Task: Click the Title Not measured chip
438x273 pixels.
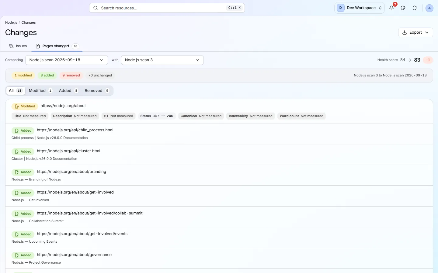Action: pyautogui.click(x=30, y=116)
